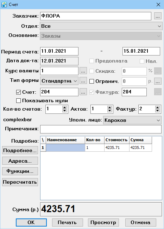Click the Отмена button

point(140,222)
